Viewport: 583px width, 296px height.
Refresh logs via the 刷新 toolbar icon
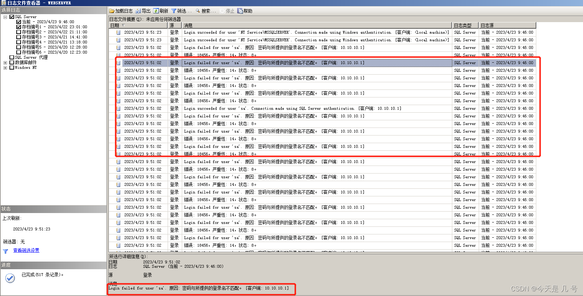156,11
